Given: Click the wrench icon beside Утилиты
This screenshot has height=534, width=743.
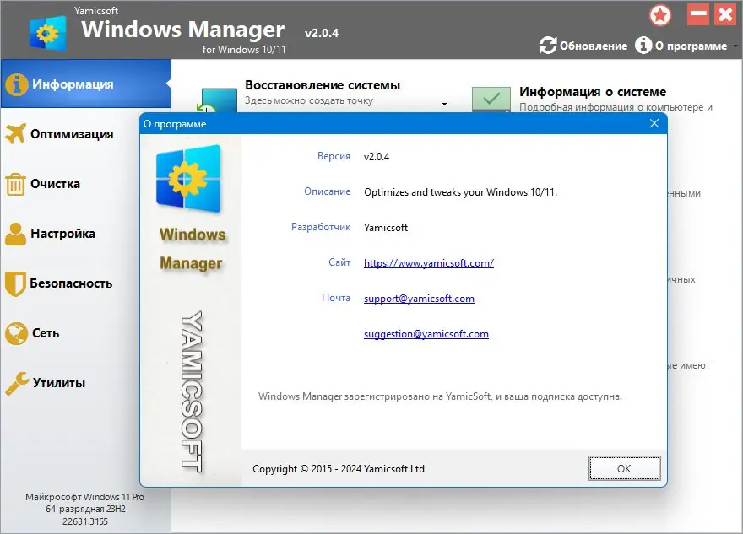Looking at the screenshot, I should [17, 383].
